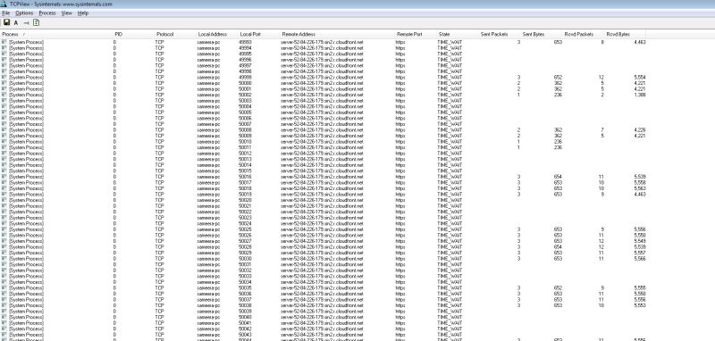715x341 pixels.
Task: Sort by the Process column header
Action: [11, 34]
